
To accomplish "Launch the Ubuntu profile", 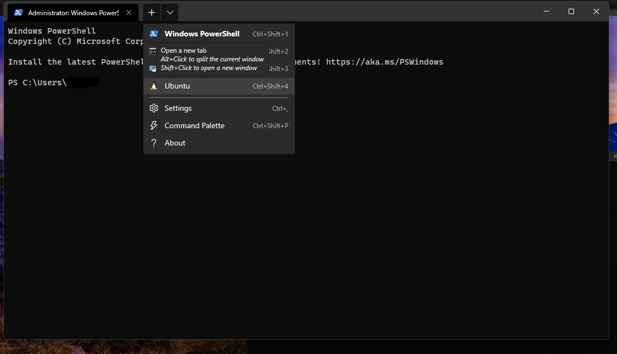I will tap(219, 86).
